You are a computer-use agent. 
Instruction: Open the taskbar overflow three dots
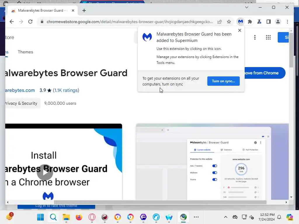click(x=196, y=217)
